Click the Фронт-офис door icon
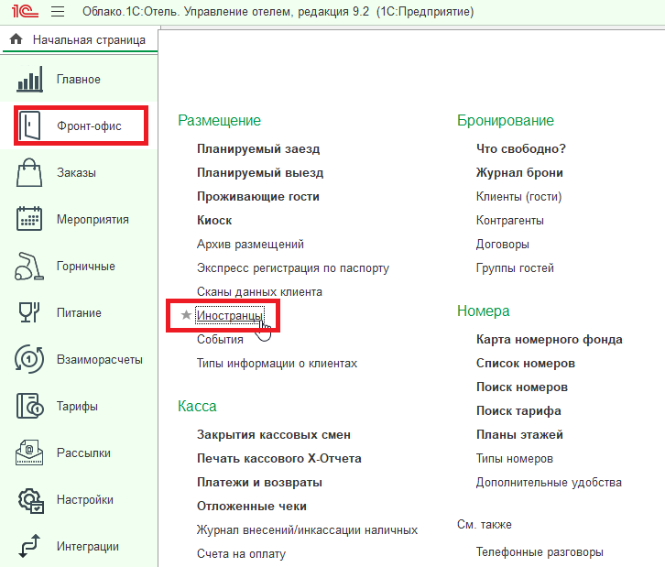 [29, 125]
